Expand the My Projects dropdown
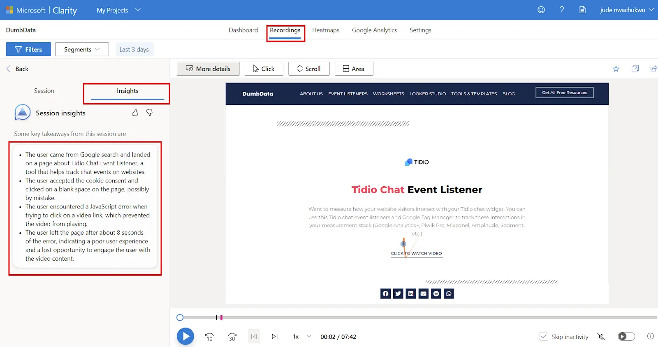This screenshot has height=347, width=658. [x=118, y=10]
